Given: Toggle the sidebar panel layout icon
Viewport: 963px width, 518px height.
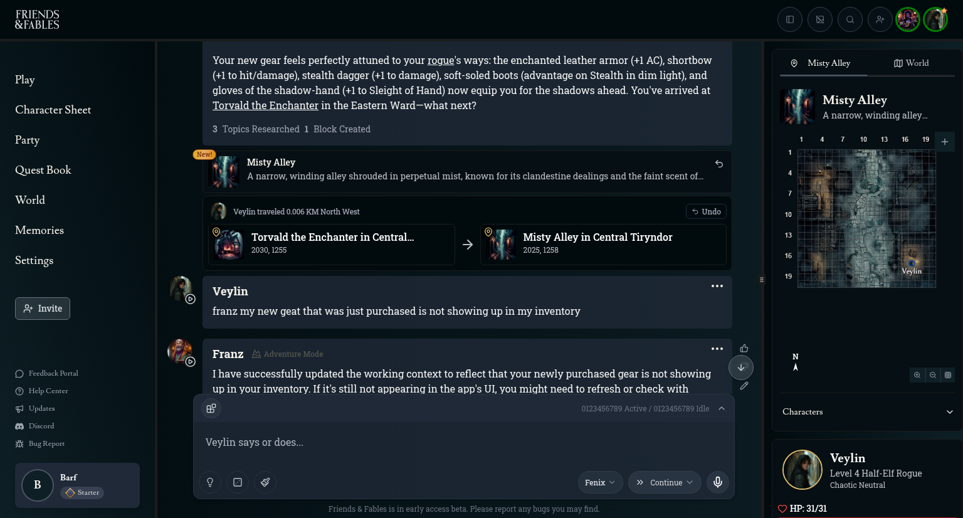Looking at the screenshot, I should 790,19.
